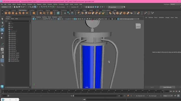Open the user account dropdown in status line
This screenshot has width=181, height=101.
115,7
